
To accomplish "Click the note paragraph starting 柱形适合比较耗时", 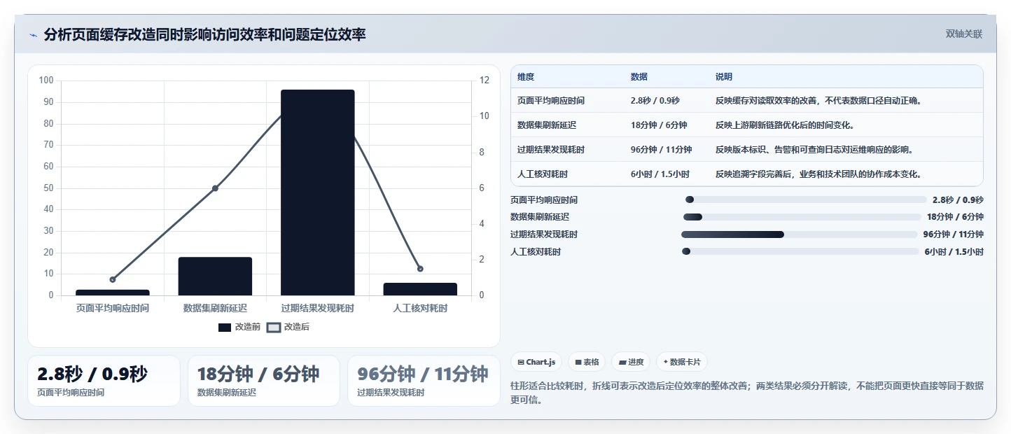I will 747,393.
